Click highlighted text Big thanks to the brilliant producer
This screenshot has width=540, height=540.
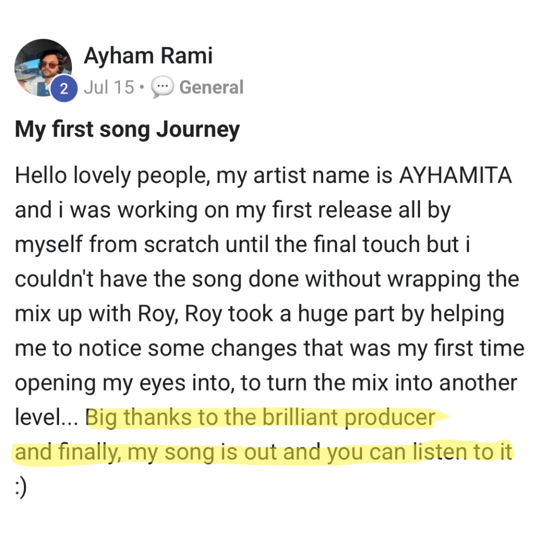[x=260, y=417]
